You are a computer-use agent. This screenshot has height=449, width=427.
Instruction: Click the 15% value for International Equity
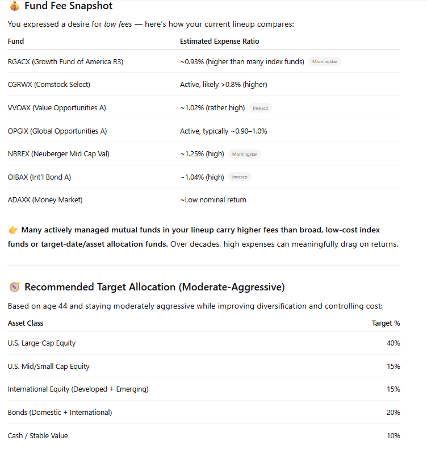pos(393,389)
